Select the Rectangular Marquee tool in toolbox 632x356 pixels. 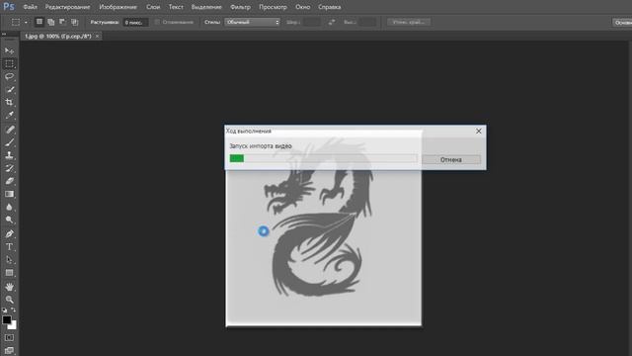9,63
